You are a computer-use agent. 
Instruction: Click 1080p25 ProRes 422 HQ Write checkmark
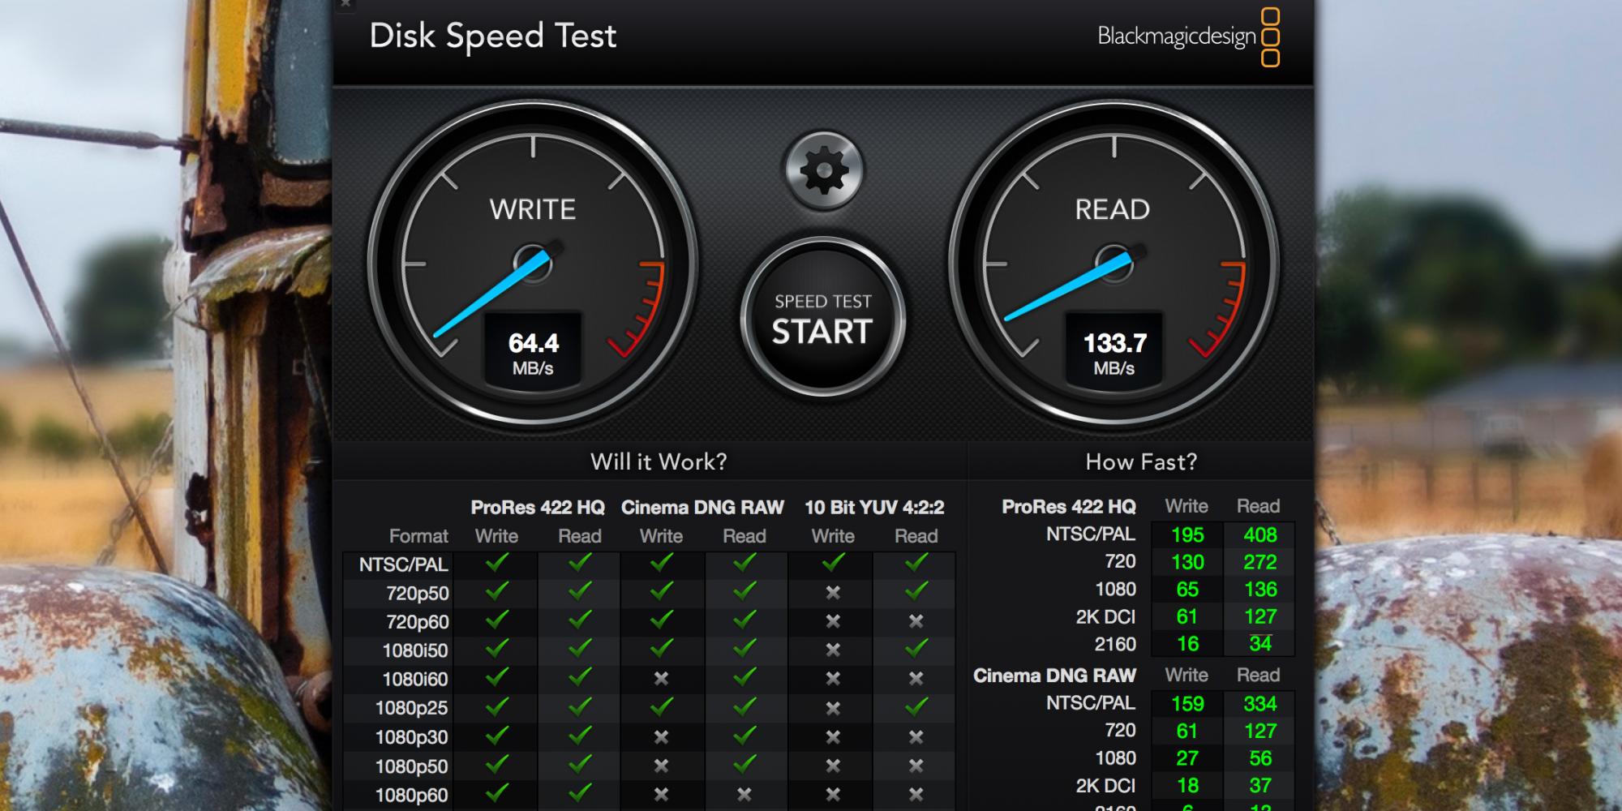496,706
